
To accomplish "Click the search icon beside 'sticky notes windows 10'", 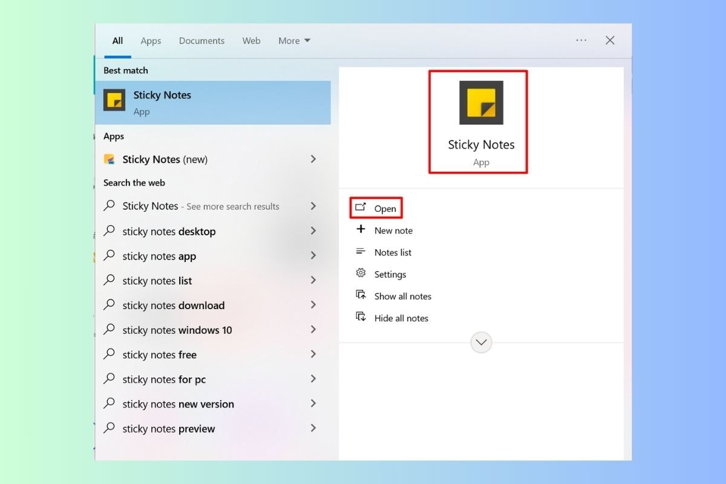I will [110, 329].
